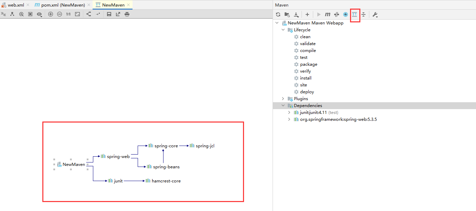Click the filmstrip grid diagram icon
Viewport: 476px width, 211px height.
point(30,14)
